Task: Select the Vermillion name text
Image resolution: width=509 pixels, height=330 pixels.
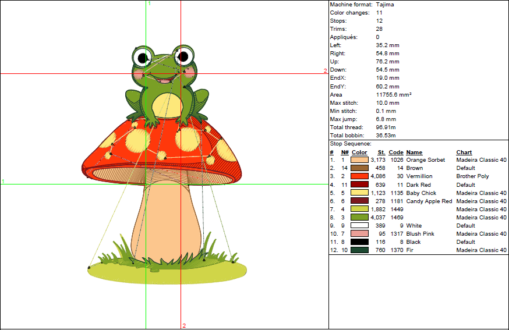Action: point(419,176)
